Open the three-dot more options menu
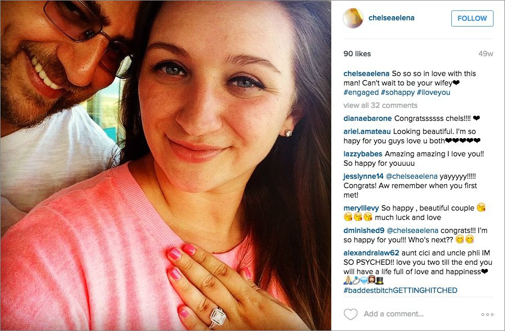Image resolution: width=505 pixels, height=331 pixels. coord(487,314)
